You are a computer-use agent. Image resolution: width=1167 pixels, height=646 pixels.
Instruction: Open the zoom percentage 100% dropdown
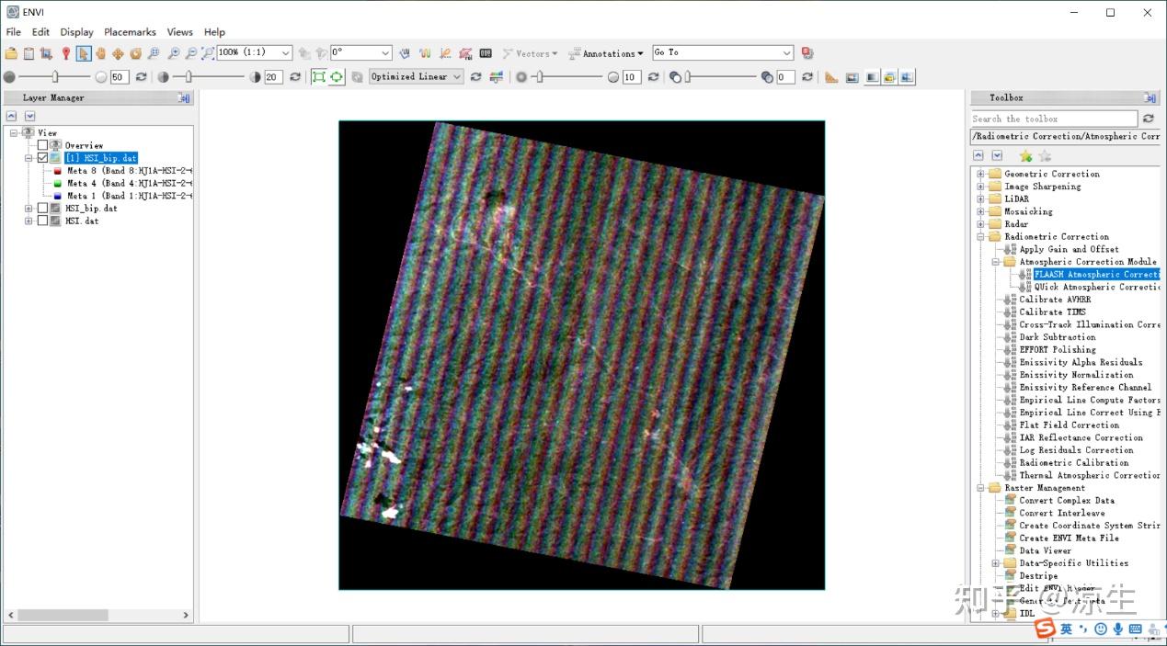click(255, 53)
